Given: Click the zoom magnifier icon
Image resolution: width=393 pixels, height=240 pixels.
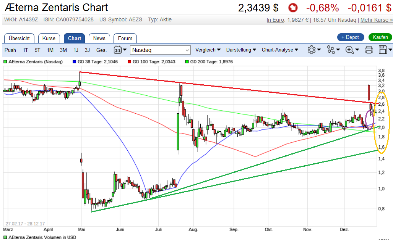Looking at the screenshot, I should coord(349,50).
